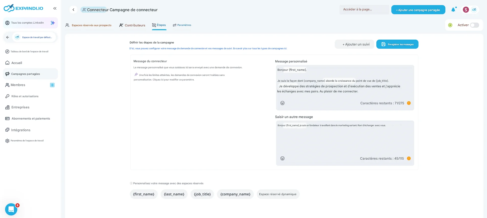Screen dimensions: 487x218
Task: Insert the {first_name} placeholder
Action: click(144, 194)
